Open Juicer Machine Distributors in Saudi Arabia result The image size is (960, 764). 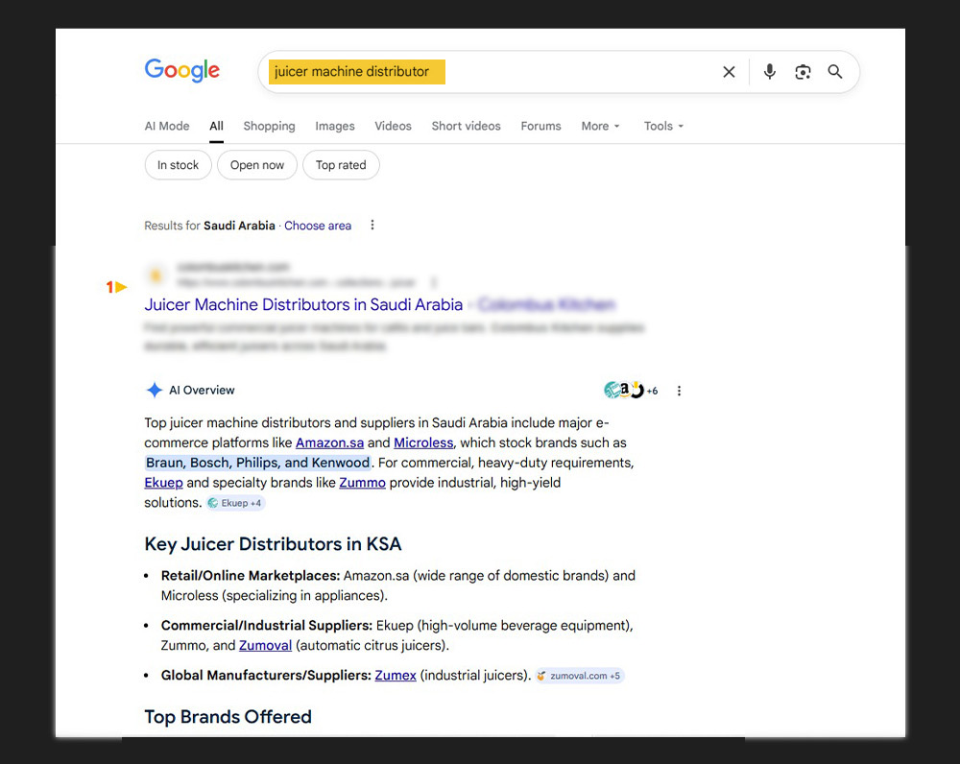point(303,304)
